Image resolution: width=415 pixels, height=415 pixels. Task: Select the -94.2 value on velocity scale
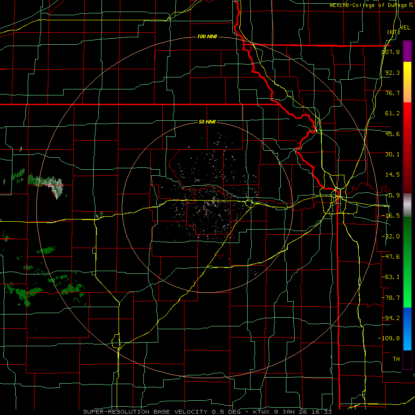point(391,318)
